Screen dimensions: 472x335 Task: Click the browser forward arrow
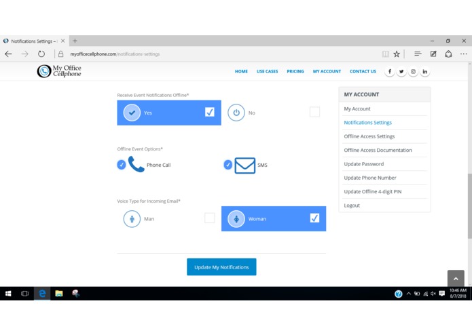25,54
